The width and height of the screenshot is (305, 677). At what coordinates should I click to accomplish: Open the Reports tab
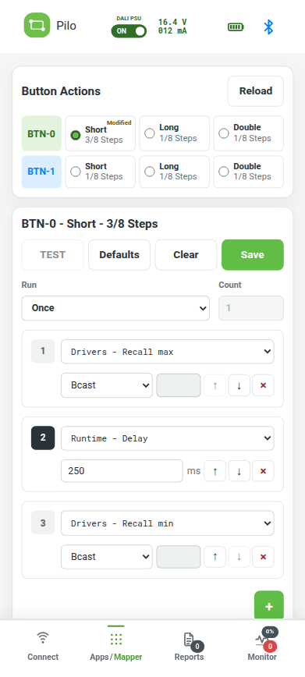coord(190,647)
